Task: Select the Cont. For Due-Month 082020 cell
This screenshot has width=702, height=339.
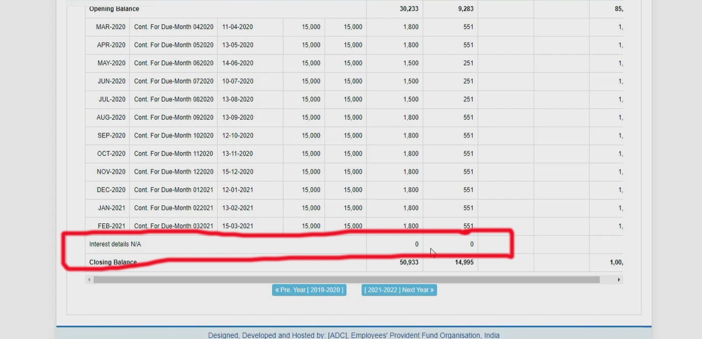Action: click(x=173, y=99)
